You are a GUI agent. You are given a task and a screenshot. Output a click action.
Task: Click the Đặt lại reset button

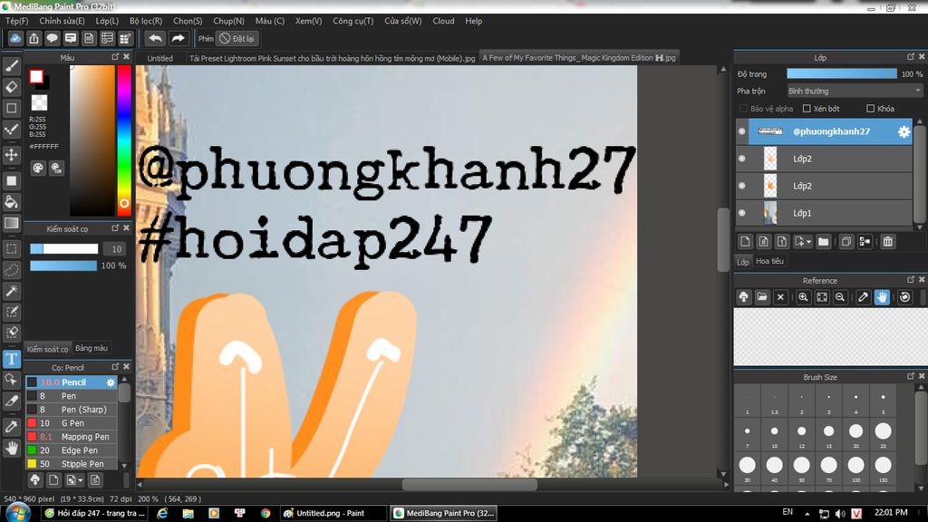point(237,38)
